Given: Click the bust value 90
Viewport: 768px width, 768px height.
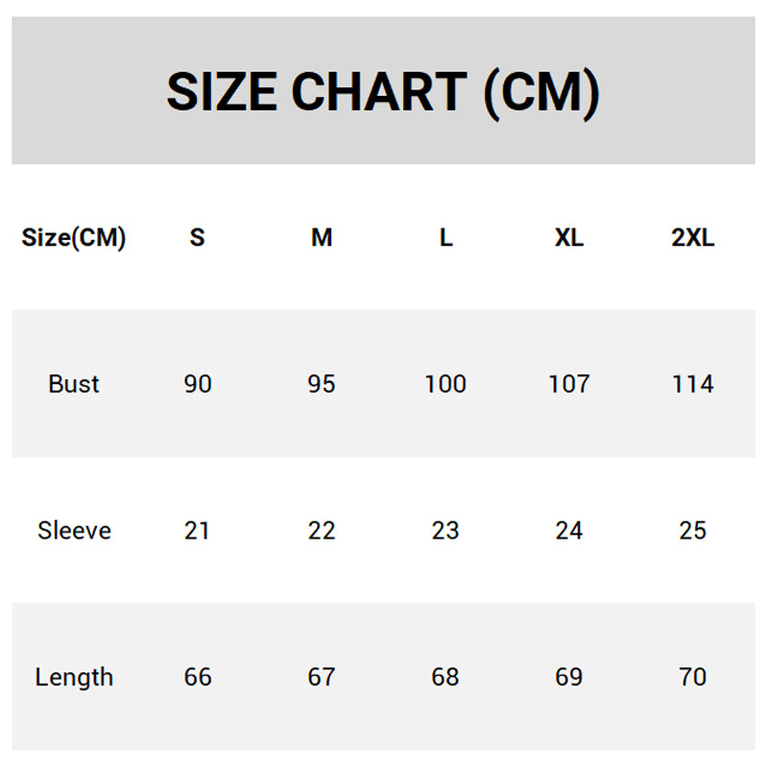Looking at the screenshot, I should coord(198,384).
